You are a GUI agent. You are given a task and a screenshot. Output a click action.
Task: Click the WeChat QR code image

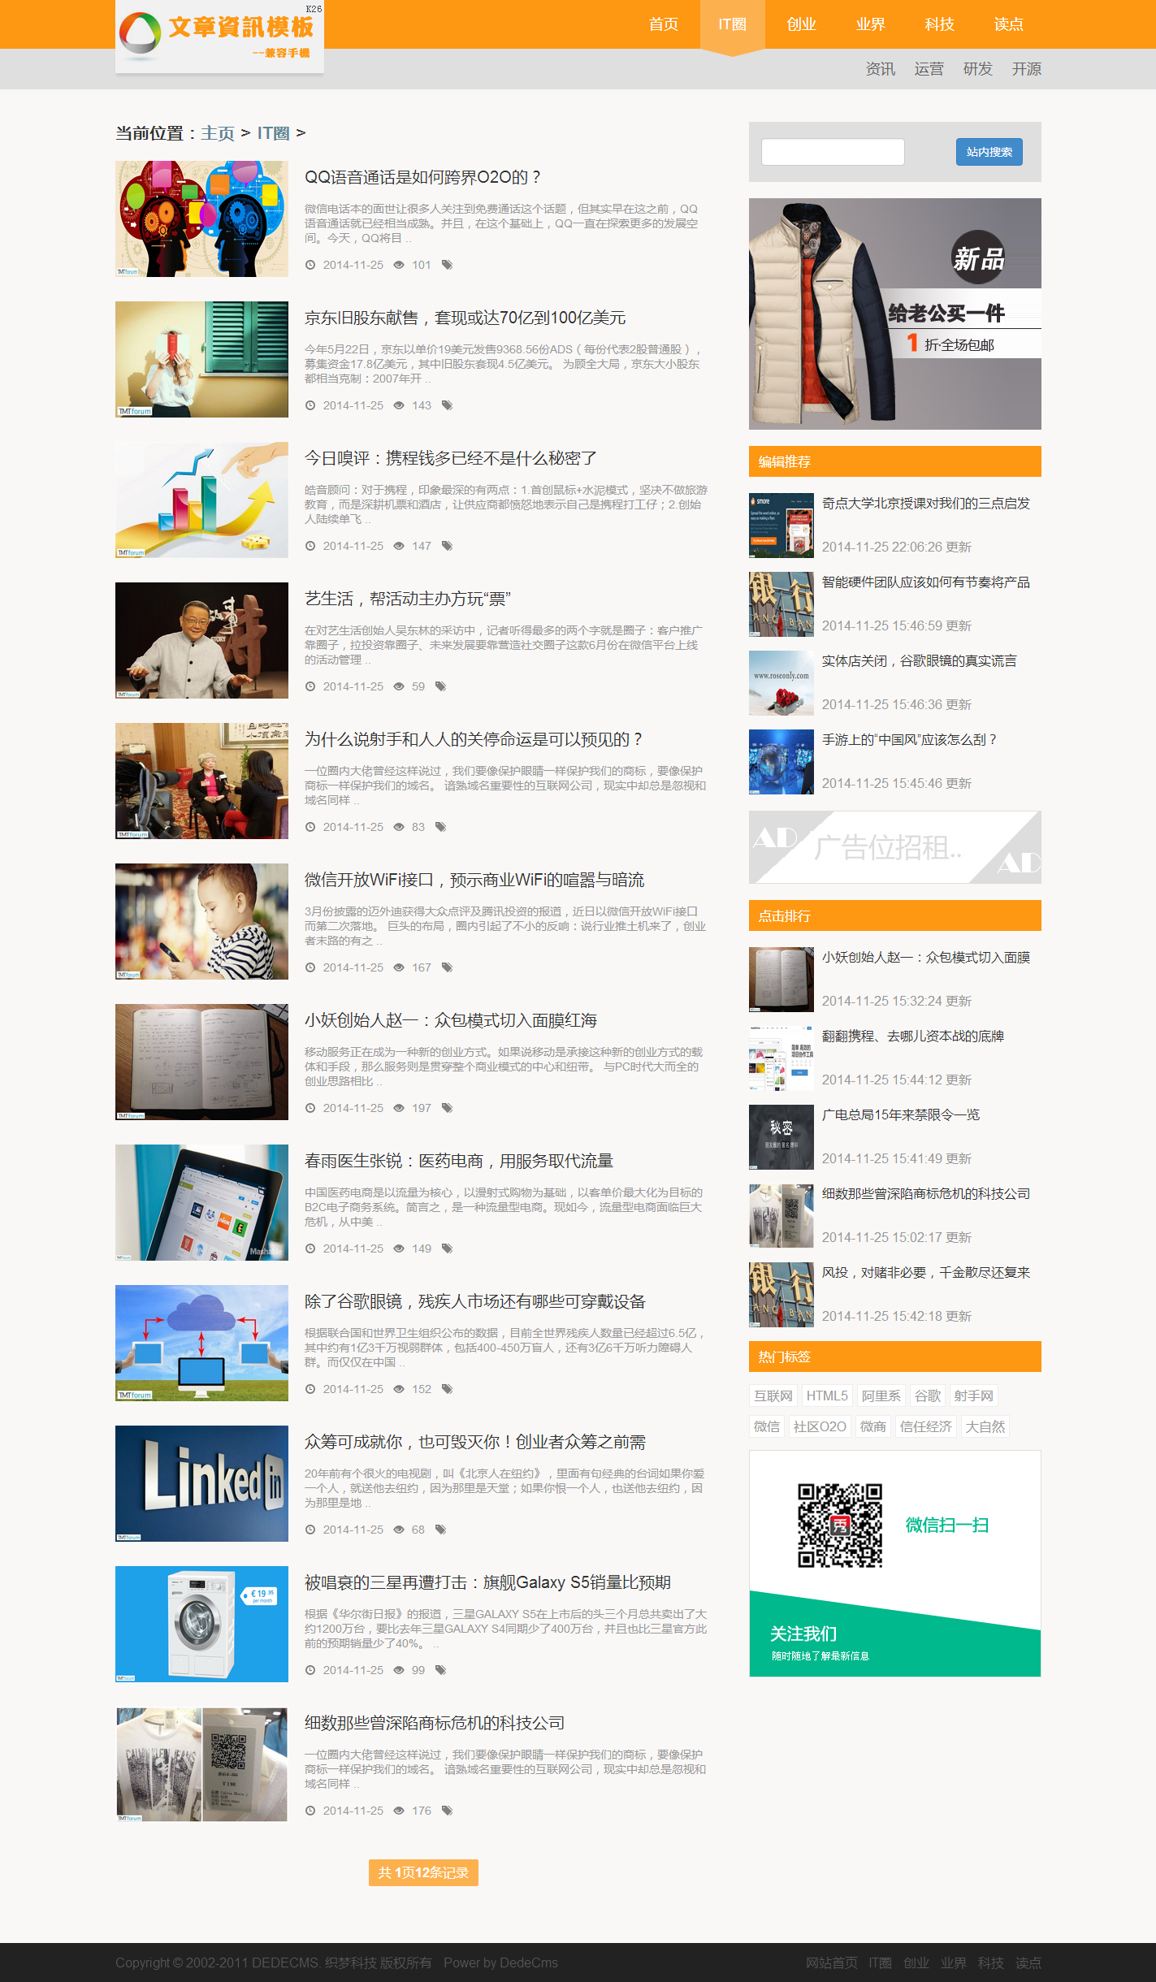pyautogui.click(x=840, y=1525)
